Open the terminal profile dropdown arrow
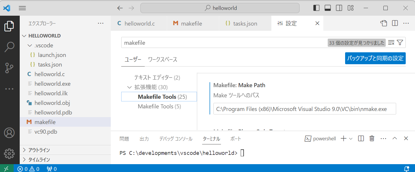415x172 pixels. tap(350, 138)
